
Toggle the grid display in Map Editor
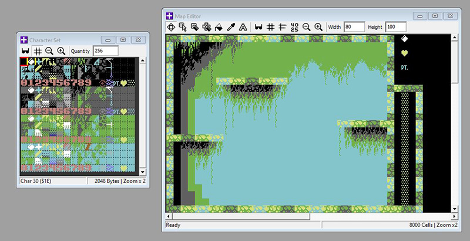270,27
